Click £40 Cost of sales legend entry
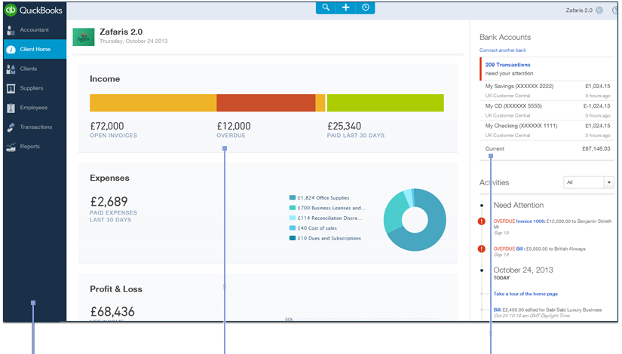 [313, 228]
